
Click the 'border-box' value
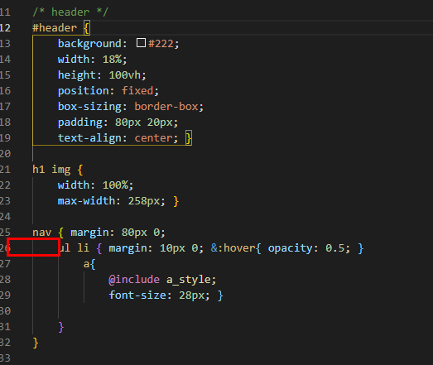pos(166,107)
